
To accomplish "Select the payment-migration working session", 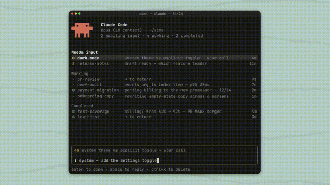I will pyautogui.click(x=164, y=90).
